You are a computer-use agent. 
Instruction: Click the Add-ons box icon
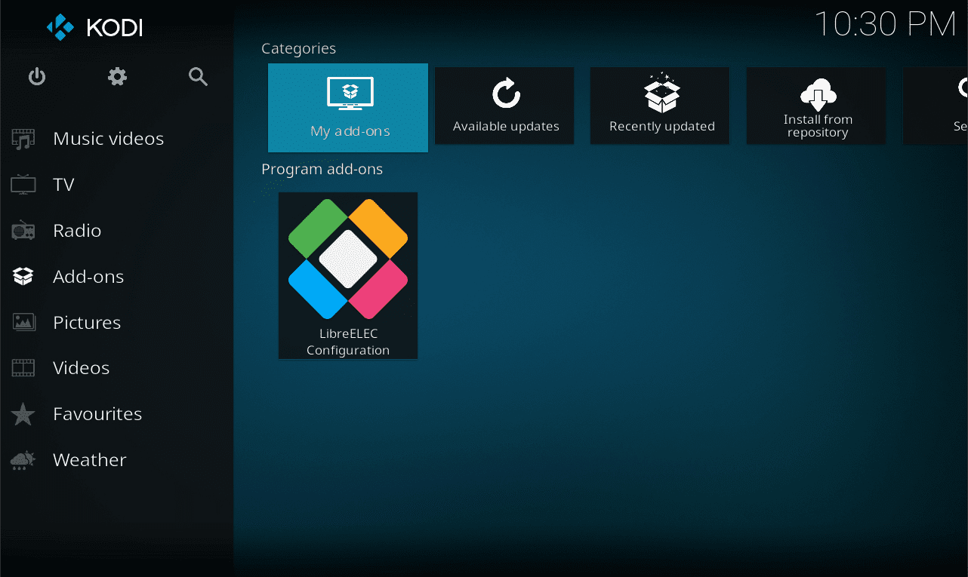[x=23, y=277]
